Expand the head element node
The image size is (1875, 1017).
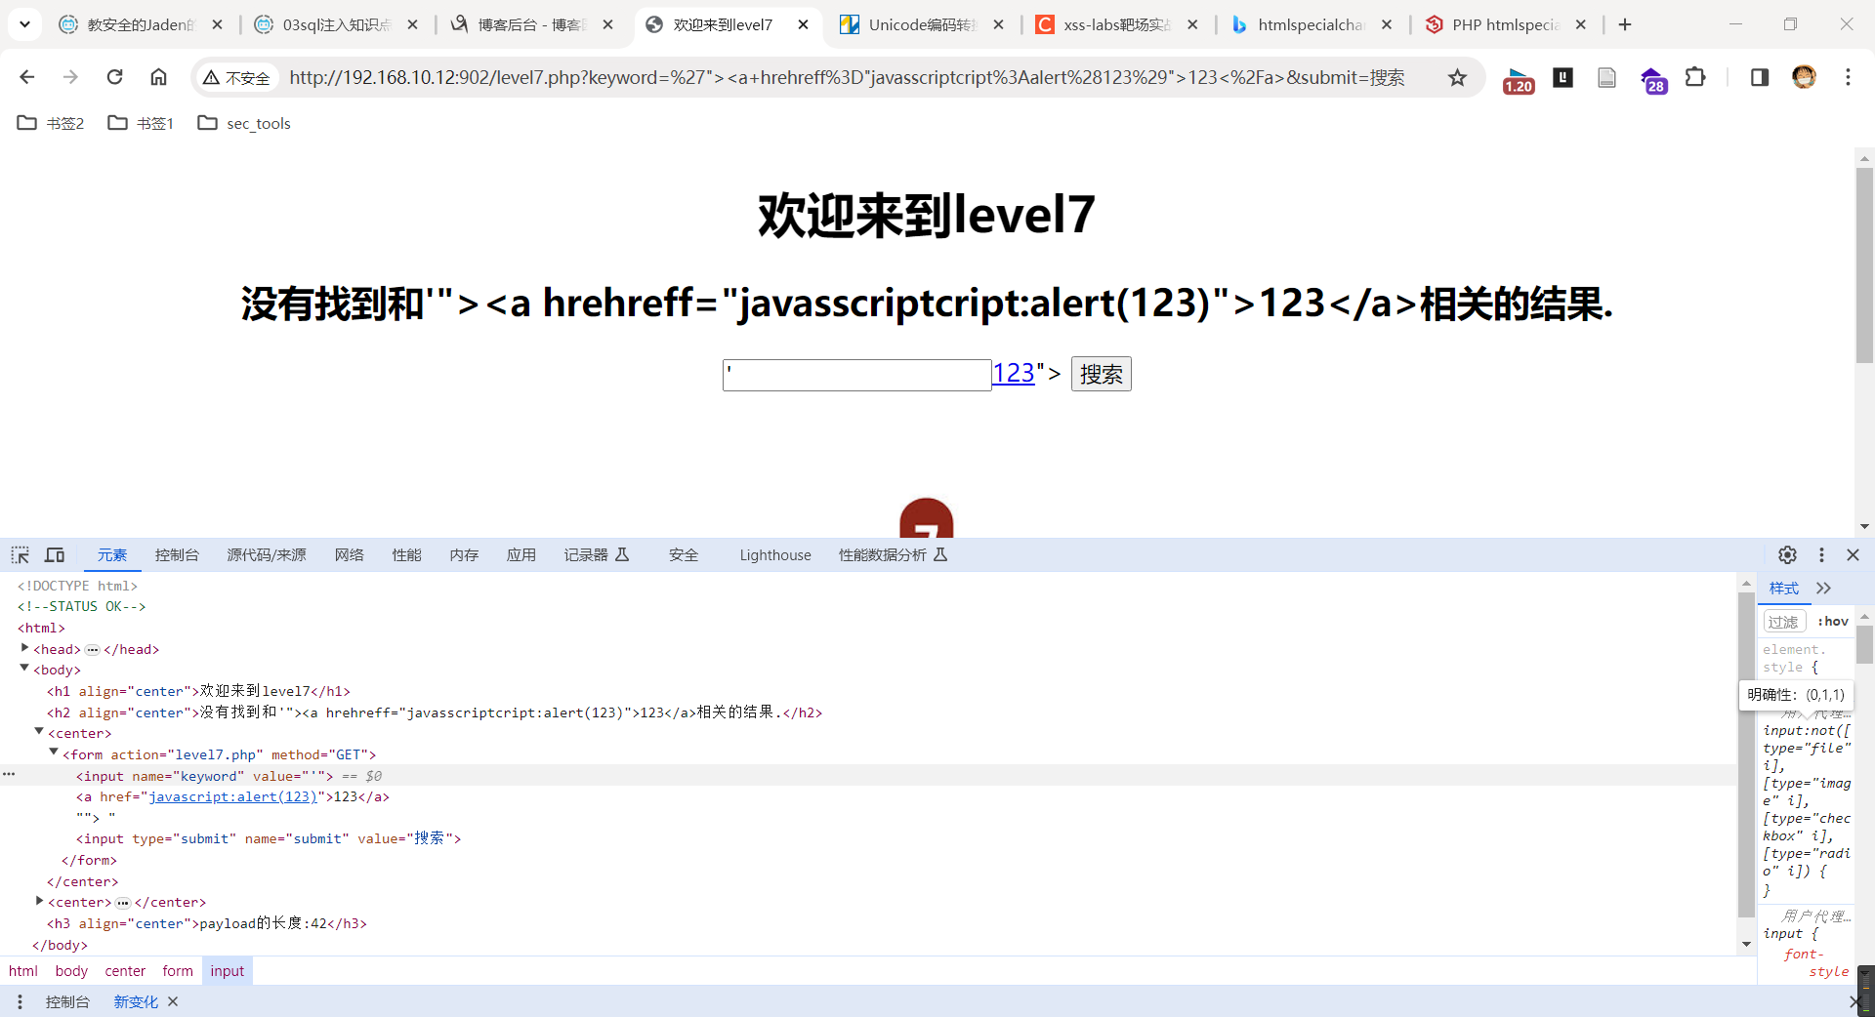pyautogui.click(x=24, y=648)
